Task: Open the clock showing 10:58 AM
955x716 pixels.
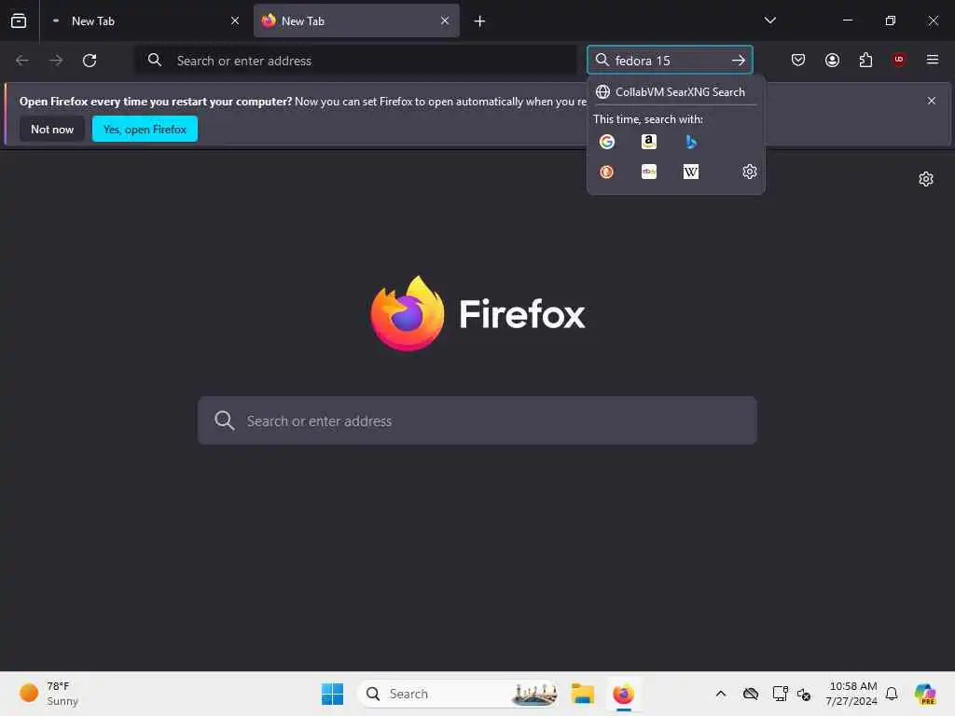Action: pos(851,694)
